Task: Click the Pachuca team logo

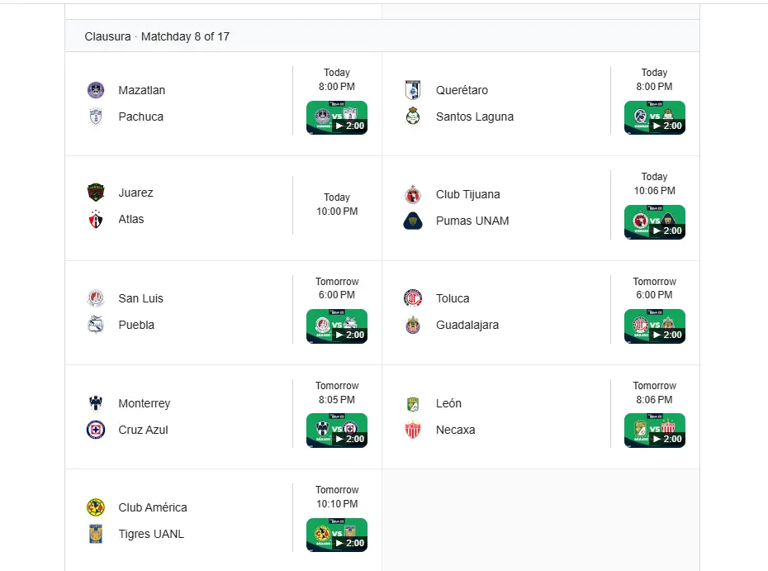Action: tap(96, 117)
